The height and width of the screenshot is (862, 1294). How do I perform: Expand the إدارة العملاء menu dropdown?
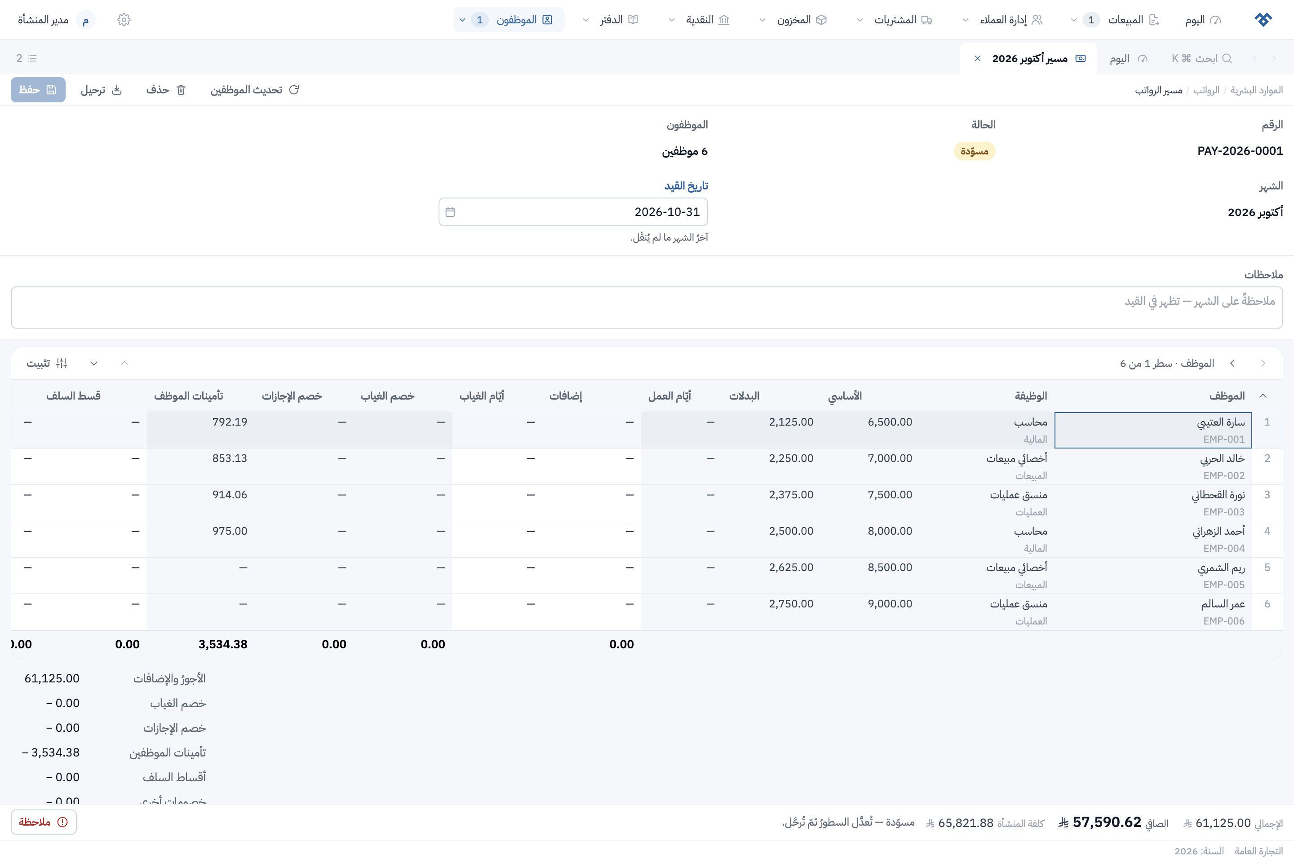pos(966,20)
